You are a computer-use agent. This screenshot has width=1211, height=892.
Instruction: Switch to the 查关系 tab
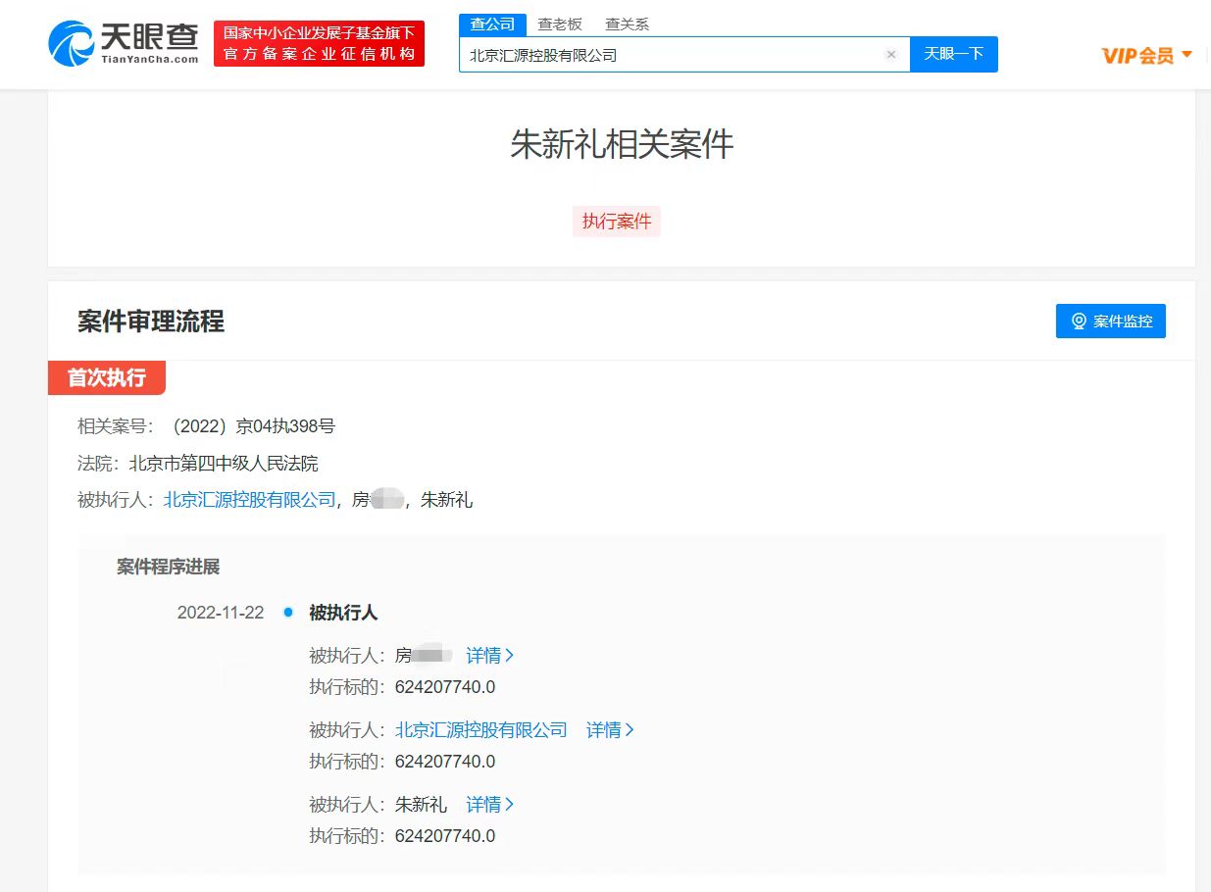pyautogui.click(x=627, y=25)
